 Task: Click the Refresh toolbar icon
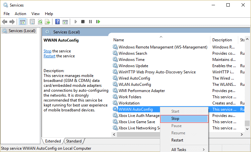pyautogui.click(x=40, y=22)
